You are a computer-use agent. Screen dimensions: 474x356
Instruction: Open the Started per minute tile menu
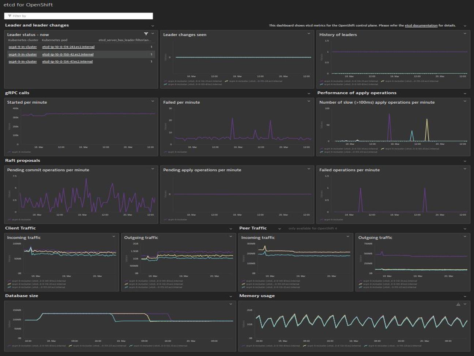point(153,101)
